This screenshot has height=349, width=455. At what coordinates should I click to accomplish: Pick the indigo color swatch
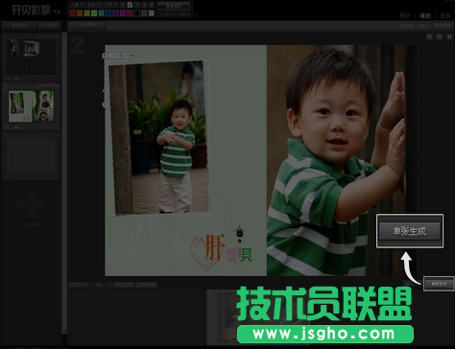point(115,13)
